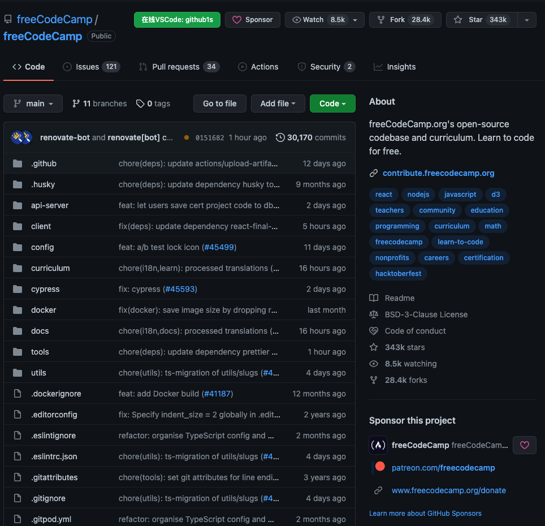The height and width of the screenshot is (526, 545).
Task: Open the .gitpod.yml file name
Action: (51, 519)
